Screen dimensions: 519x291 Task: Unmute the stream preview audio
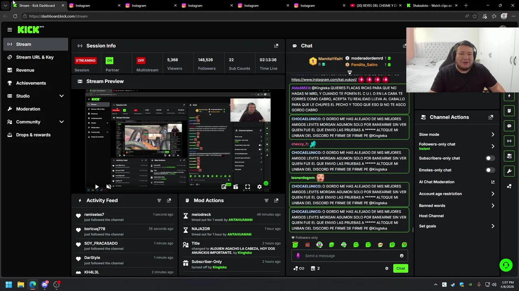pos(109,187)
